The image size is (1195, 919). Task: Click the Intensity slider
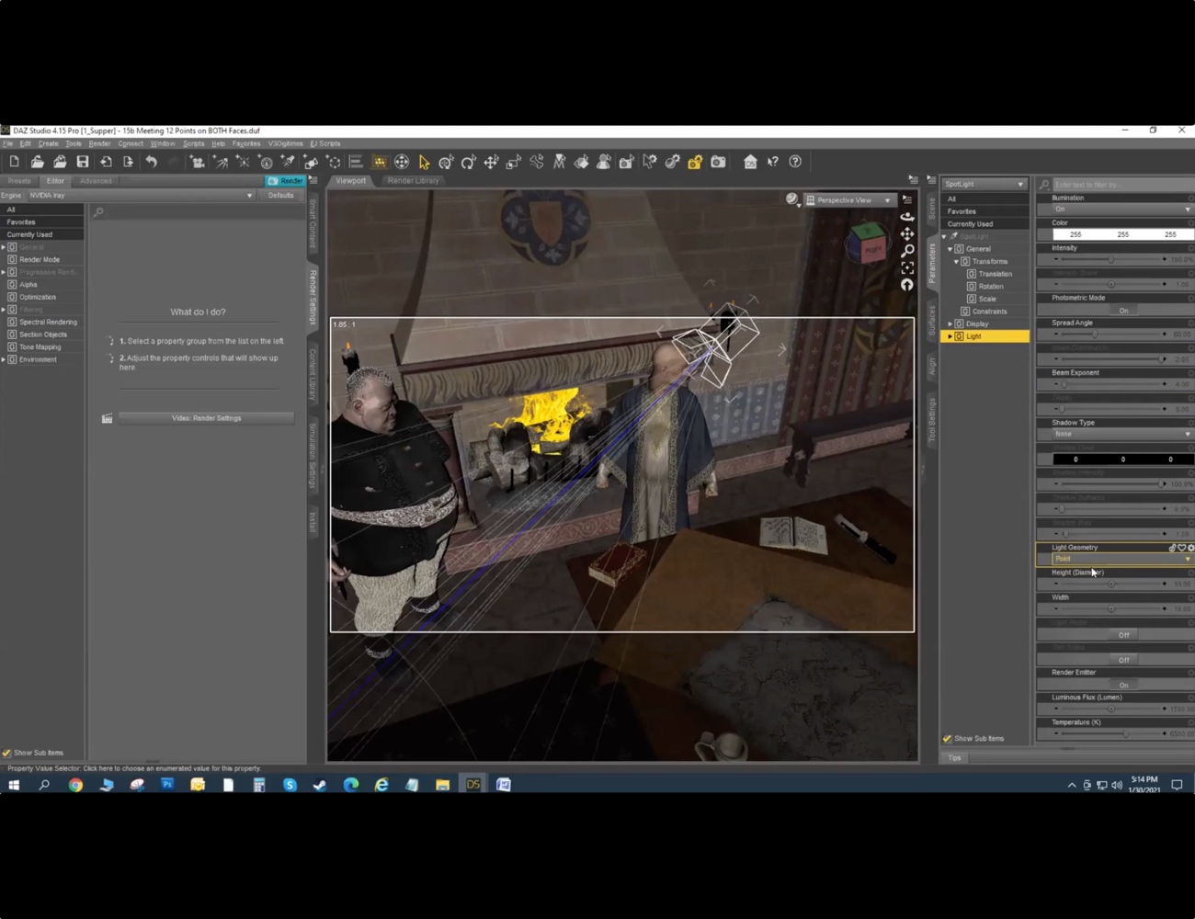tap(1110, 260)
